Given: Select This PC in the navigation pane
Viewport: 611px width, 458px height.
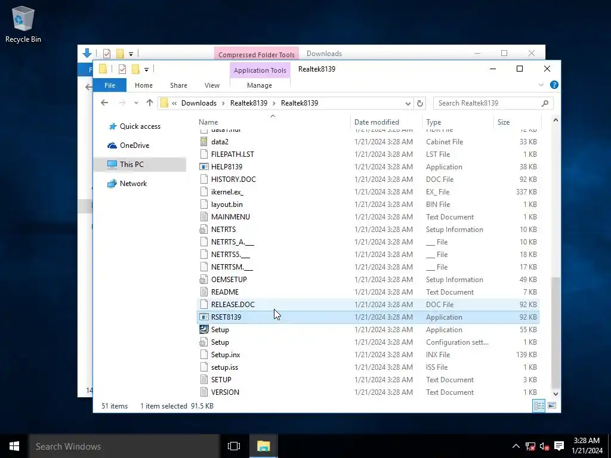Looking at the screenshot, I should (140, 165).
